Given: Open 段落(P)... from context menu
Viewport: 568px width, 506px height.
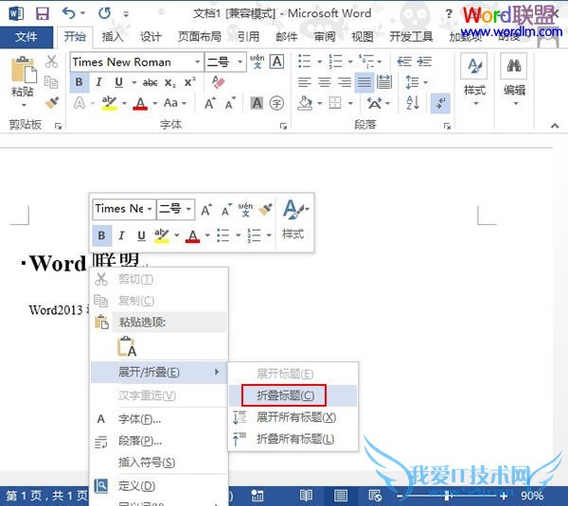Looking at the screenshot, I should click(159, 441).
